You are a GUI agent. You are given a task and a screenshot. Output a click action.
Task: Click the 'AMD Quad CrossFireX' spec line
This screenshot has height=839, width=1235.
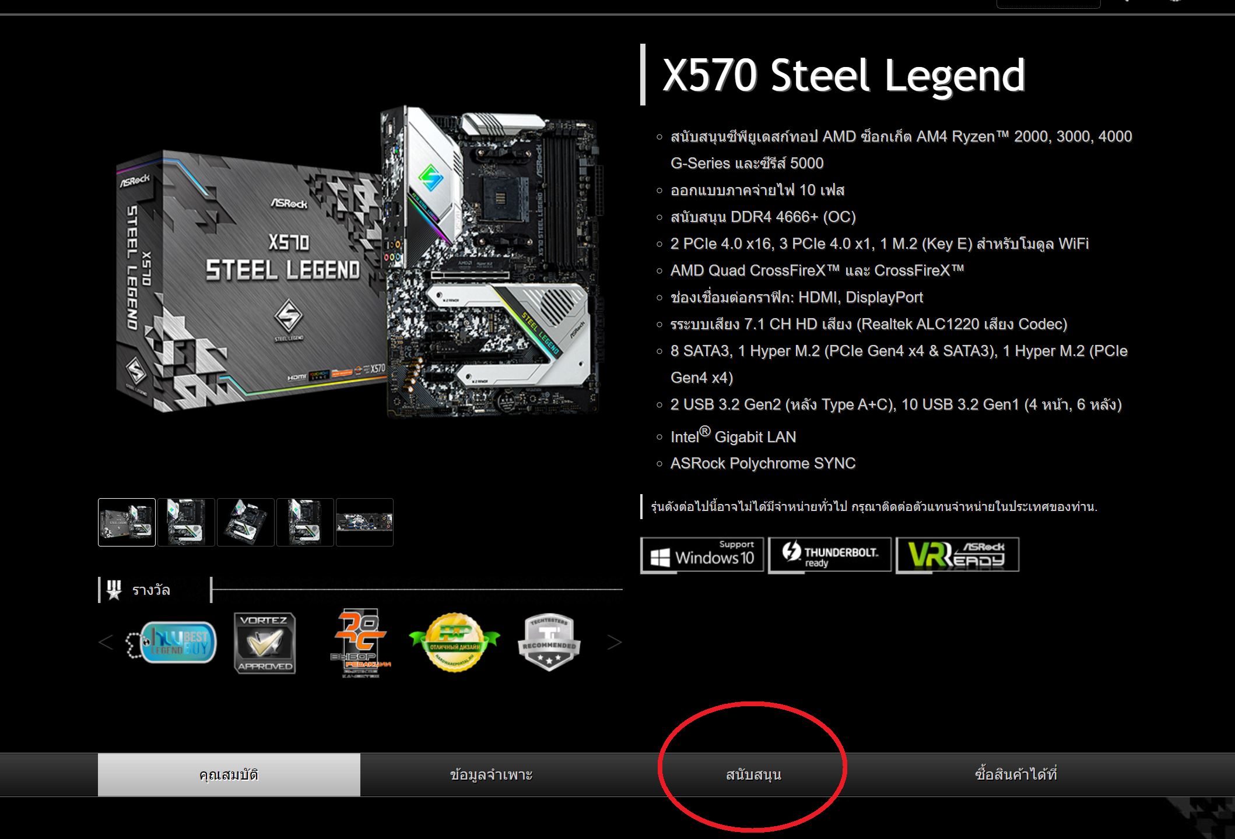coord(818,270)
